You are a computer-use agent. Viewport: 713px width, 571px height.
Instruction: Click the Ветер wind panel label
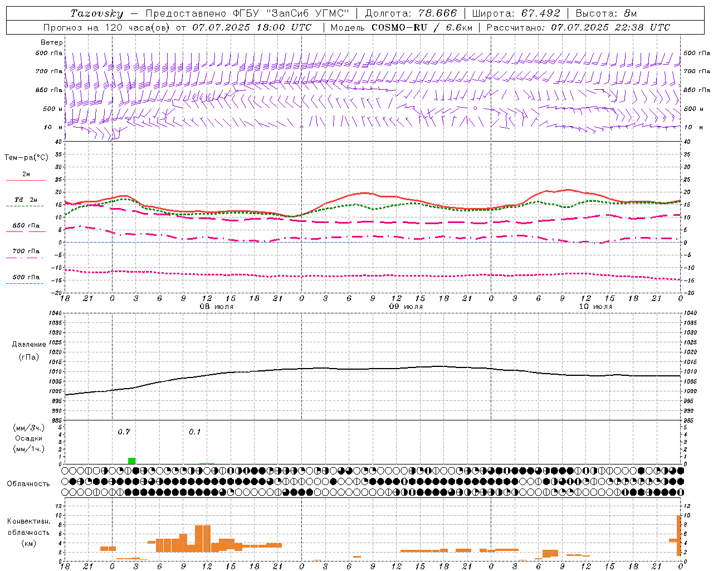tap(51, 42)
